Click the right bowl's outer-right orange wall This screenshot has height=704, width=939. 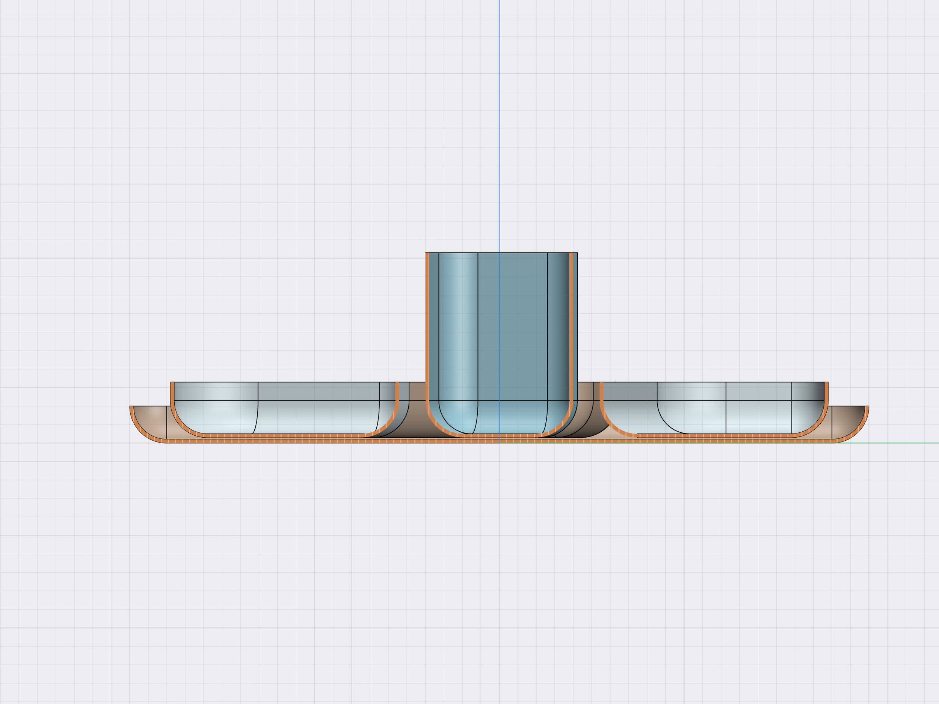pos(826,391)
